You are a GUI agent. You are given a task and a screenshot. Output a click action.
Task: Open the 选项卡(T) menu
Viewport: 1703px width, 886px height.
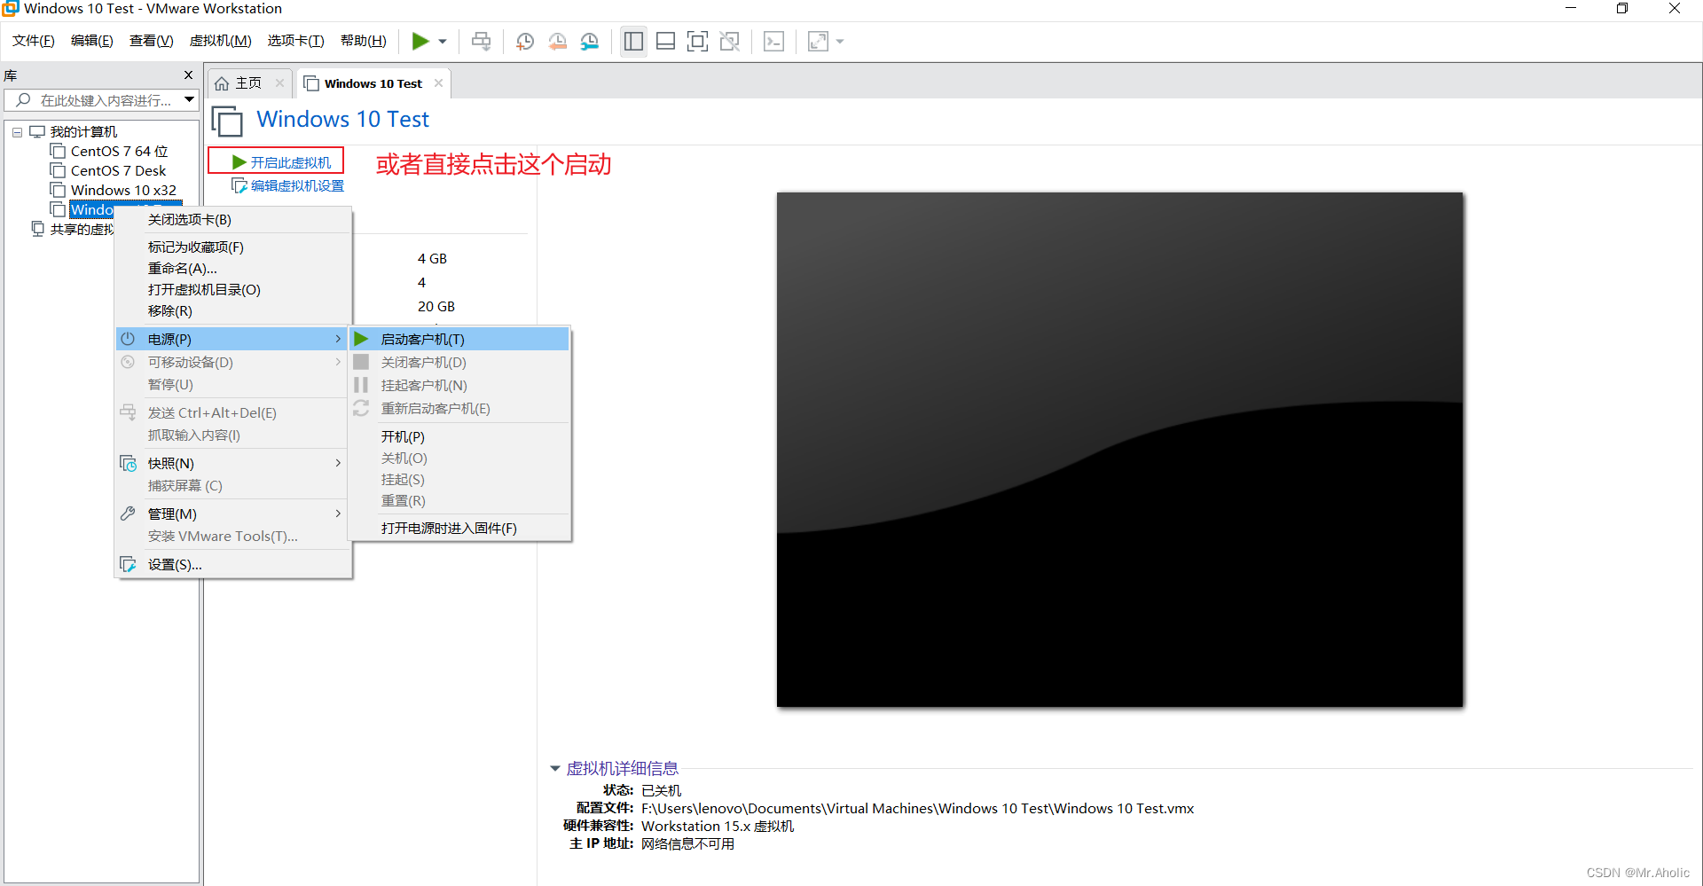[295, 41]
